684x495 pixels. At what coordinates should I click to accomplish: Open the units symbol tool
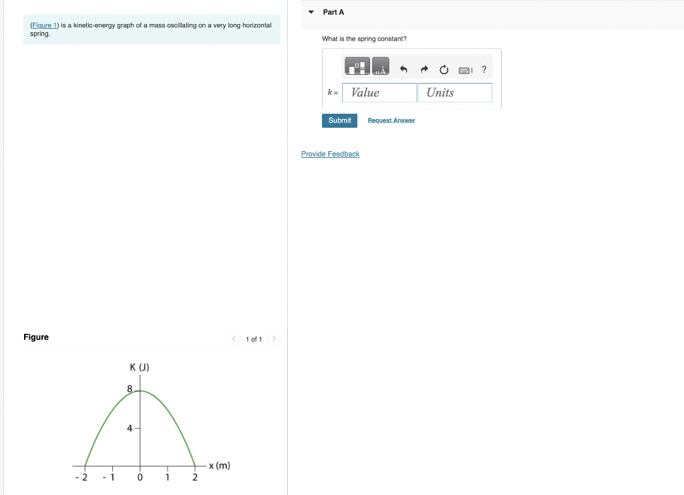(380, 66)
